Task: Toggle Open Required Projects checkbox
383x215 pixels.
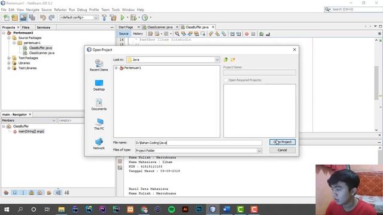Action: (x=226, y=80)
